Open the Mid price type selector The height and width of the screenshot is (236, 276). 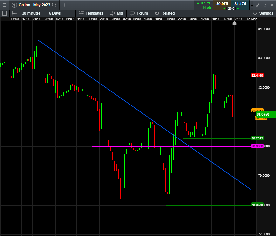[117, 13]
